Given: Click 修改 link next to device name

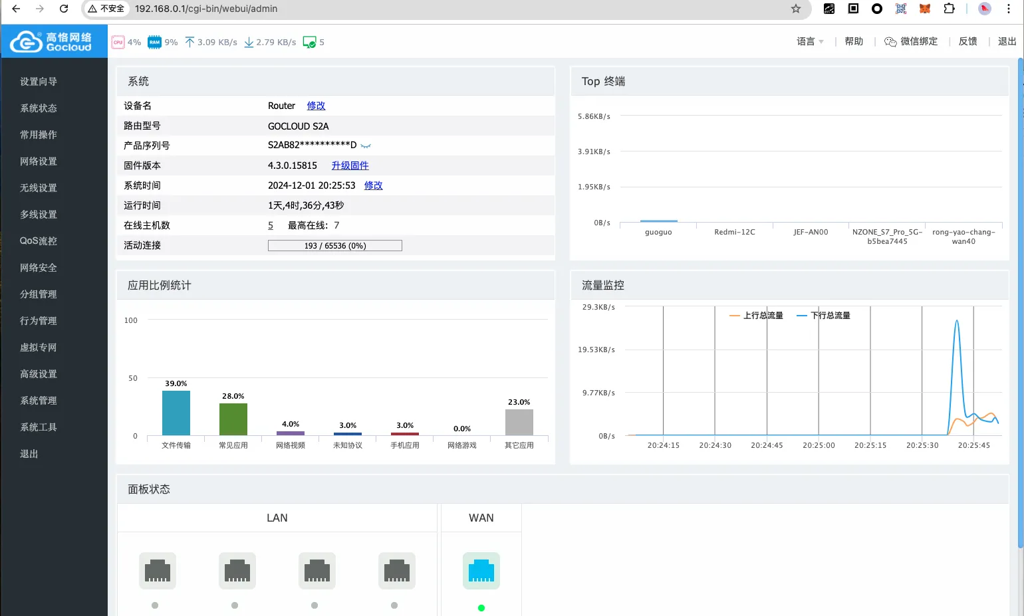Looking at the screenshot, I should coord(316,106).
